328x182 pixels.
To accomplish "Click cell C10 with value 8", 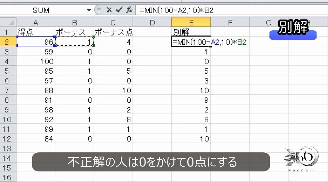I will click(113, 119).
